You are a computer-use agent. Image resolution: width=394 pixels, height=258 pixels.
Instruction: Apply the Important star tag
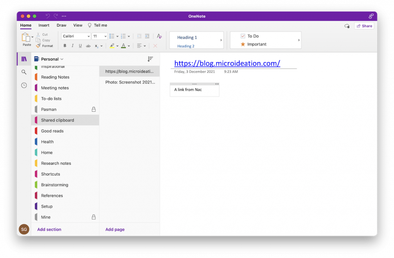254,44
